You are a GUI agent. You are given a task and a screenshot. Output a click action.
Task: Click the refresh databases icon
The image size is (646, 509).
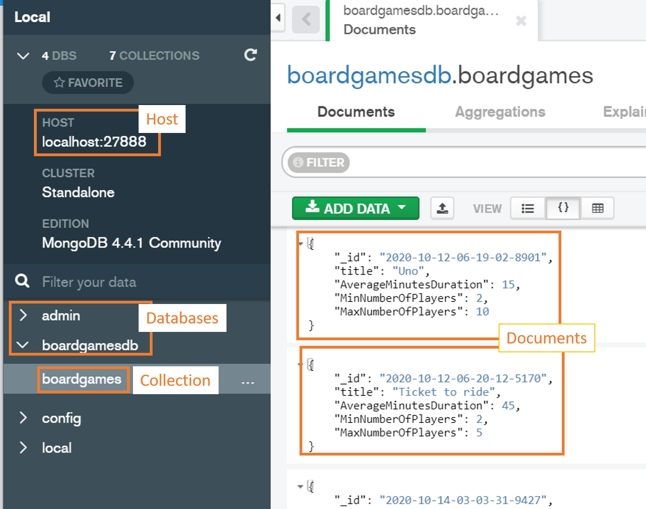coord(250,55)
